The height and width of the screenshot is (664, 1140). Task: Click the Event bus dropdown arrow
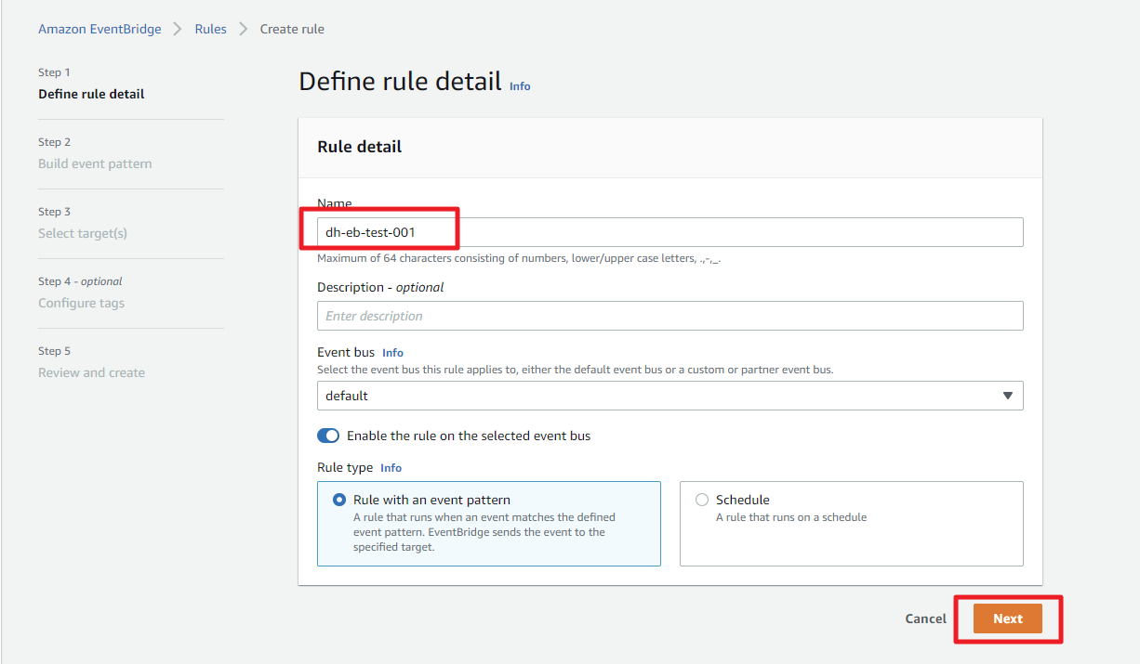pyautogui.click(x=1008, y=396)
